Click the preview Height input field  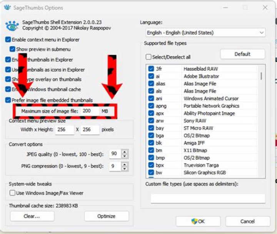(x=90, y=130)
